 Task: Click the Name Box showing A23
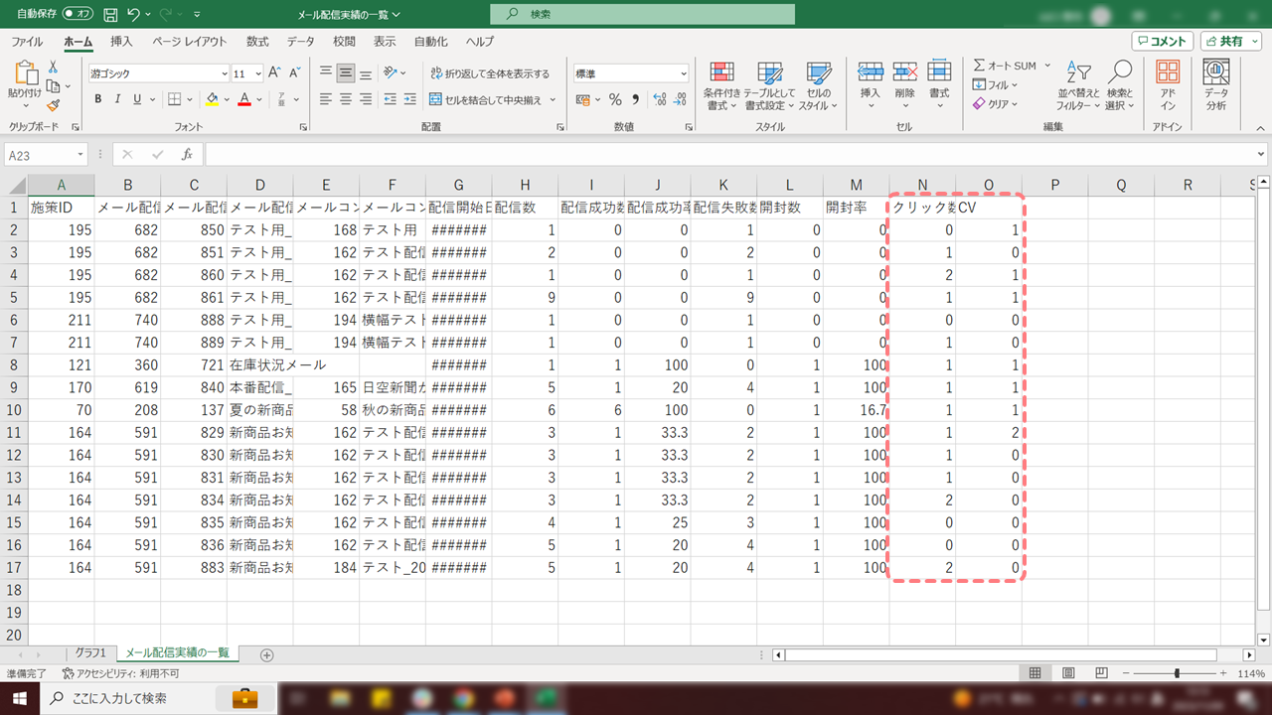pos(46,155)
